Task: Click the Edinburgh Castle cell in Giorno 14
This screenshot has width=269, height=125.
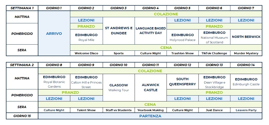Action: [x=246, y=81]
